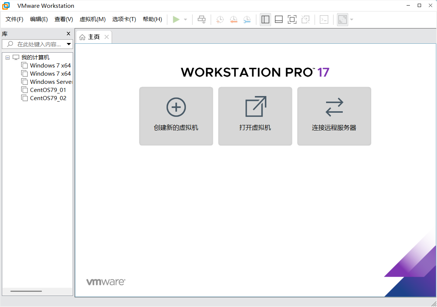This screenshot has width=437, height=307.
Task: Select 我的计算机 in library tree
Action: click(35, 57)
